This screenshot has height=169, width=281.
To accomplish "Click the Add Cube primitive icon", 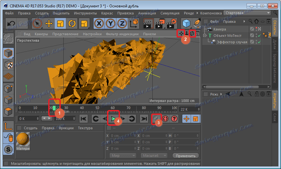I will [186, 23].
